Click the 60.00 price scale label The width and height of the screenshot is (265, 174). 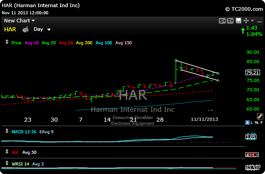pyautogui.click(x=253, y=109)
